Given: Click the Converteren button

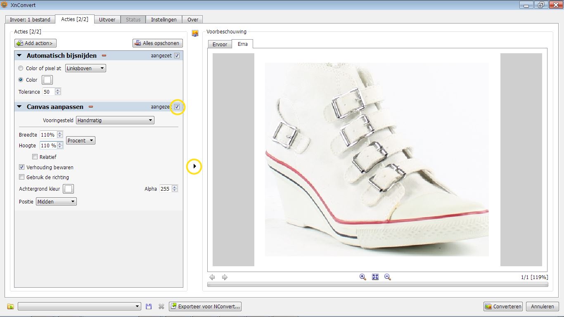Looking at the screenshot, I should pos(503,307).
